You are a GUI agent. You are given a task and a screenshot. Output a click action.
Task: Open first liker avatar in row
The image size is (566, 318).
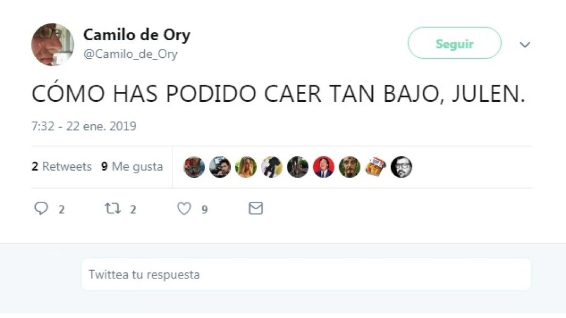[x=194, y=167]
